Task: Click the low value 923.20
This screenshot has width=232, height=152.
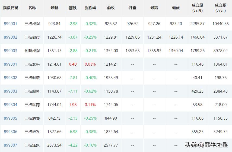Action: pos(176,24)
